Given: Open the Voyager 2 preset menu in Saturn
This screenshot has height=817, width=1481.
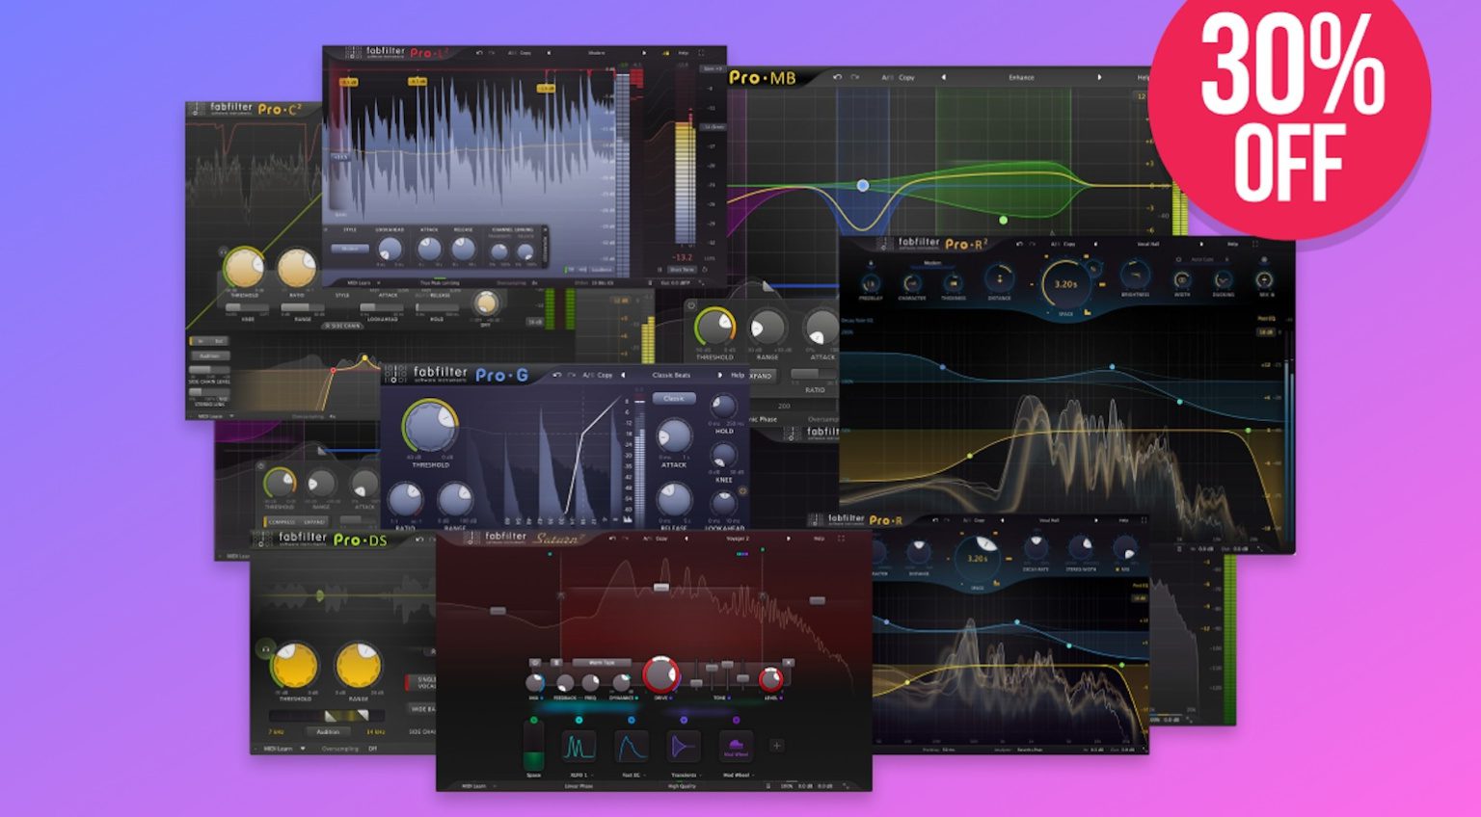Looking at the screenshot, I should pyautogui.click(x=737, y=539).
